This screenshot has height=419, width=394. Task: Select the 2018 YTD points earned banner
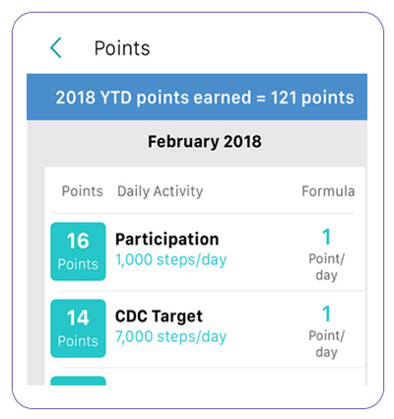point(197,98)
